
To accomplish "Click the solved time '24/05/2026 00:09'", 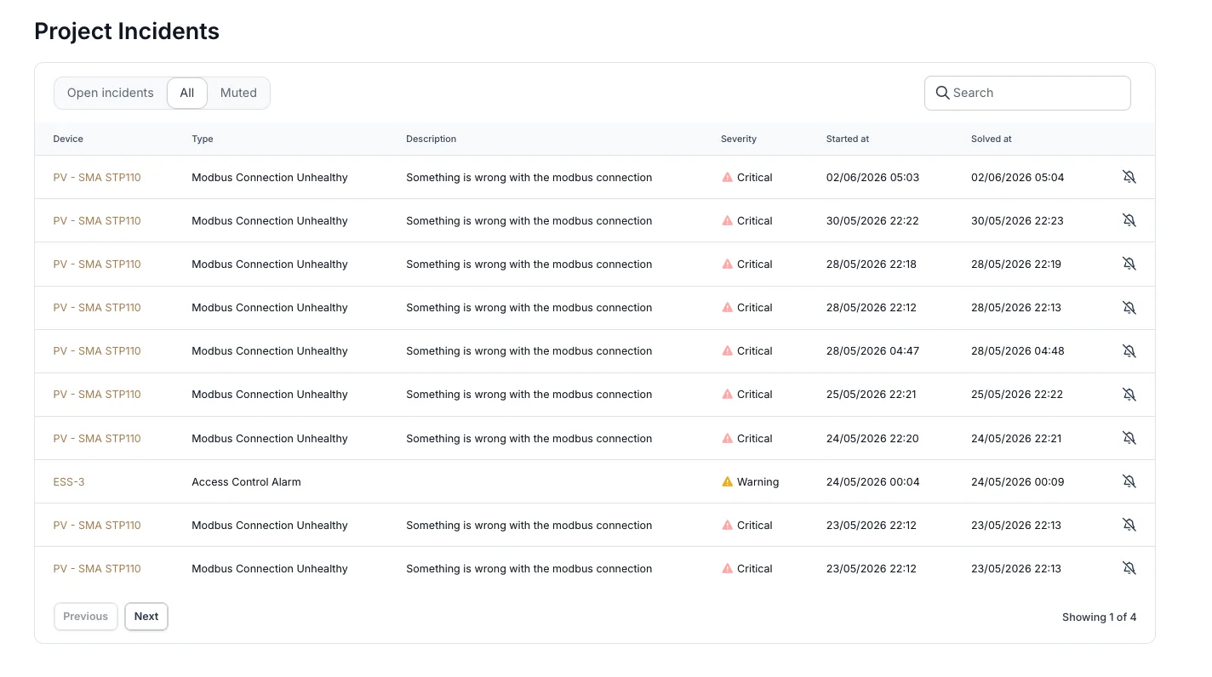I will tap(1017, 481).
